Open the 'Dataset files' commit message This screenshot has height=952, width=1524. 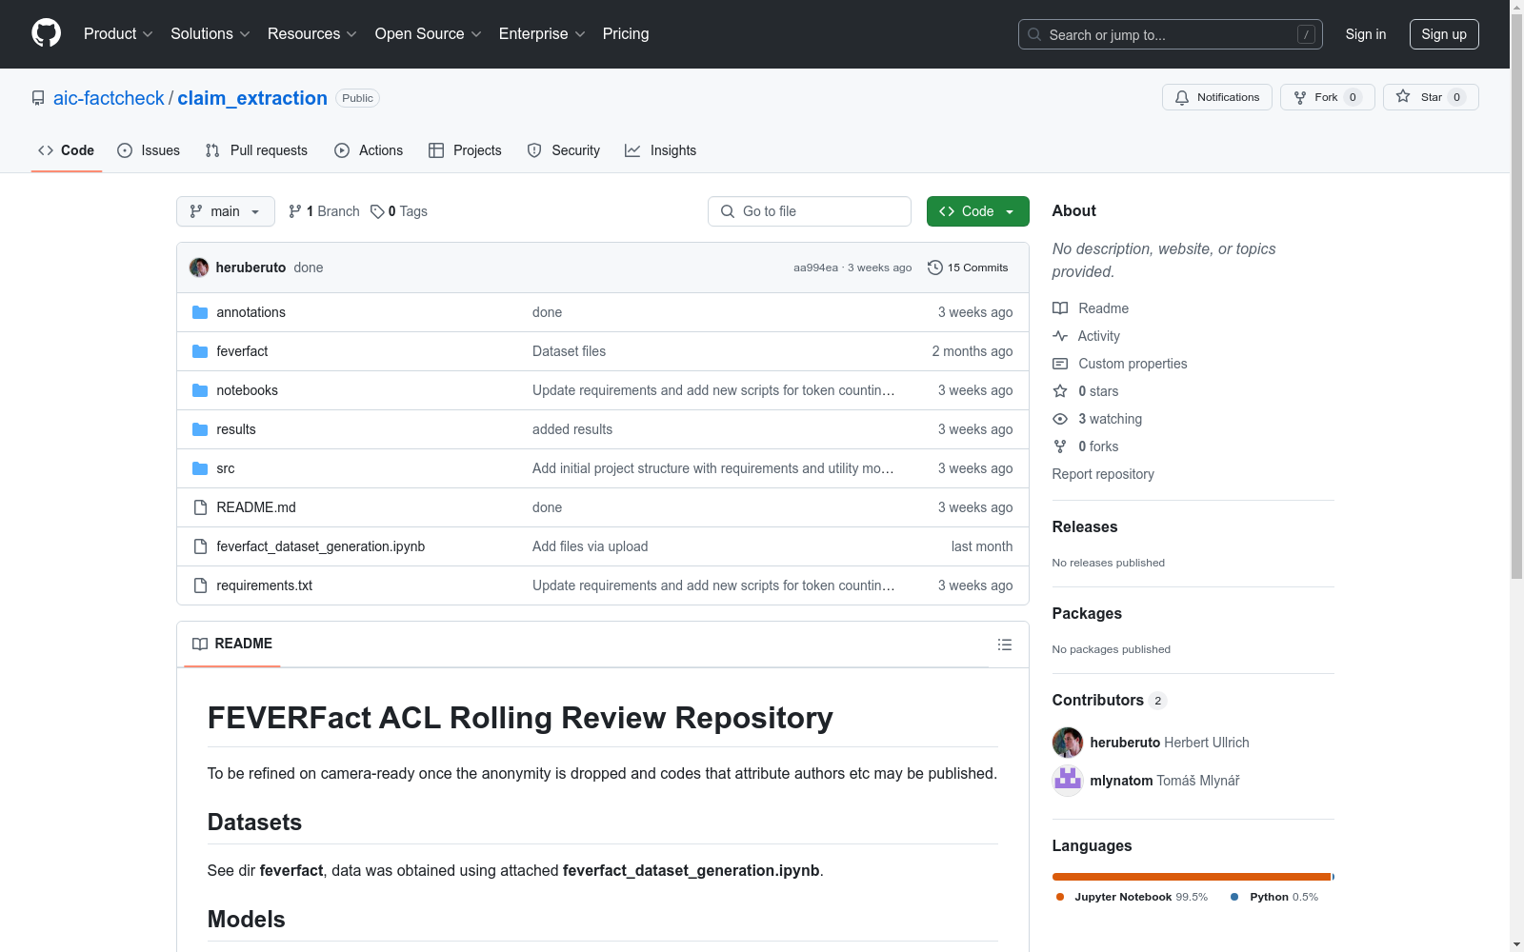coord(569,351)
